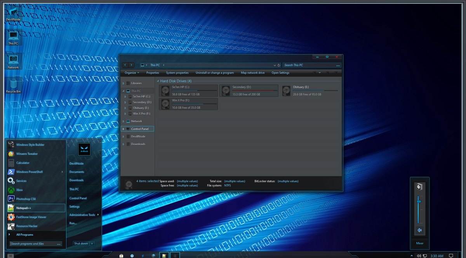This screenshot has height=258, width=466.
Task: Expand Se7en HP (C:) in navigation tree
Action: pyautogui.click(x=125, y=96)
